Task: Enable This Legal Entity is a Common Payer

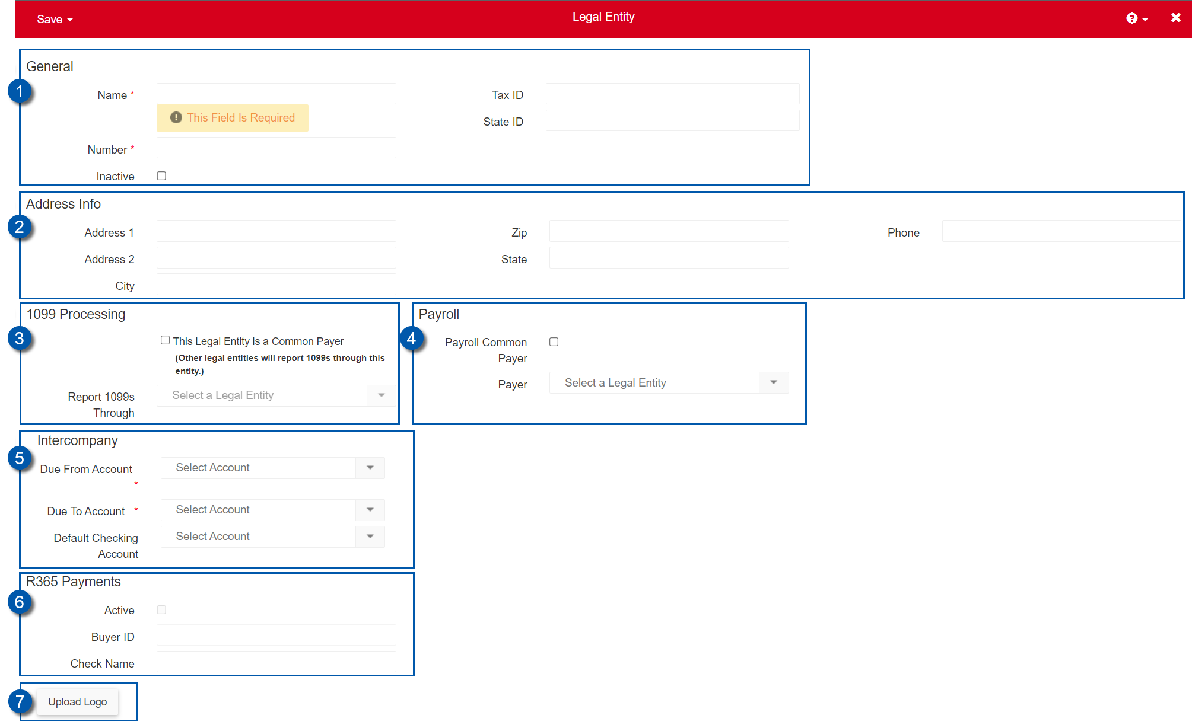Action: tap(166, 340)
